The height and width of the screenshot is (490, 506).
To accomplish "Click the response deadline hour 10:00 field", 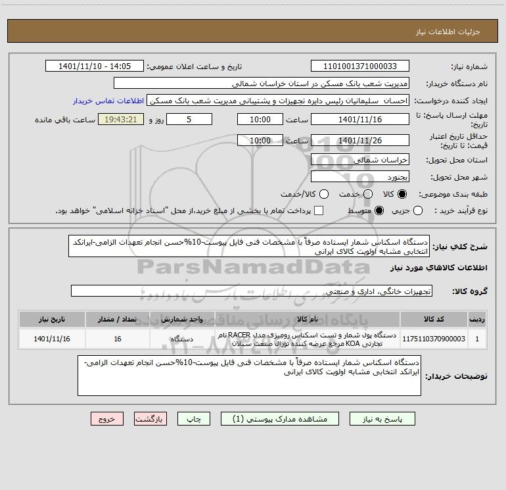I will [x=260, y=119].
